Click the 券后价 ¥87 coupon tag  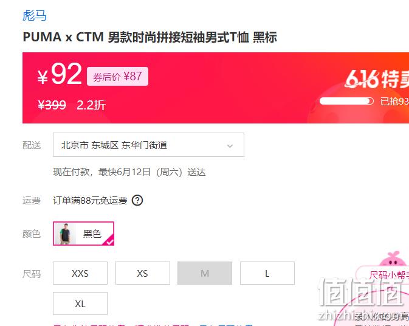117,77
